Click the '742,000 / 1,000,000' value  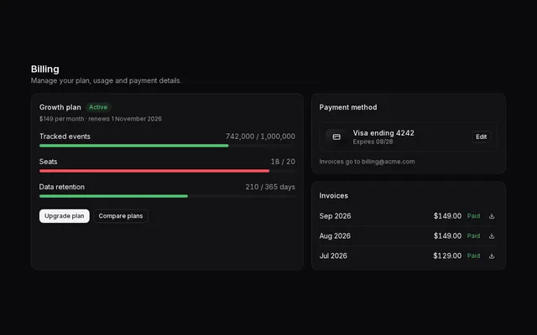(260, 137)
